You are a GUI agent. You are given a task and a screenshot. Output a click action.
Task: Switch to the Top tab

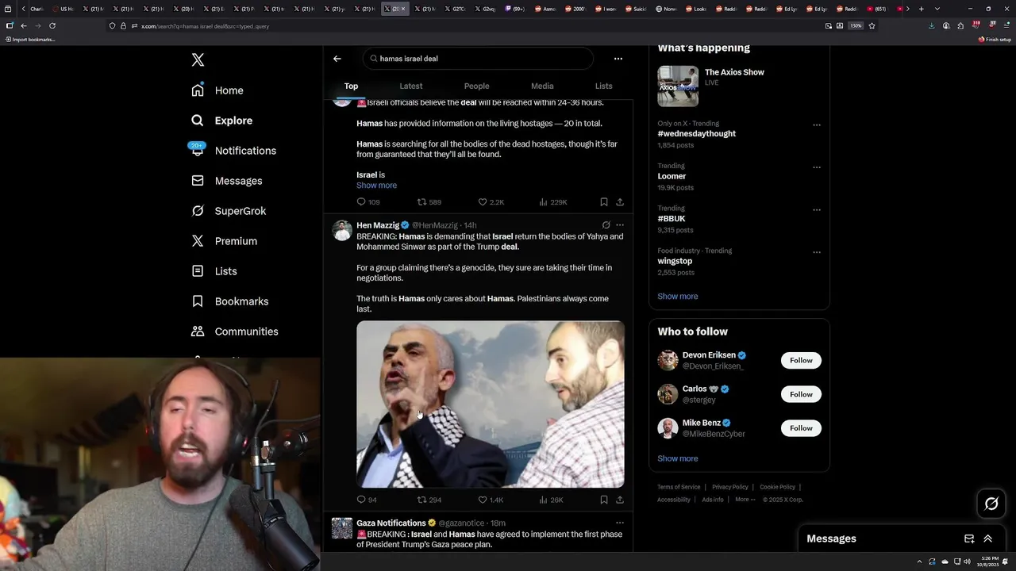[351, 86]
